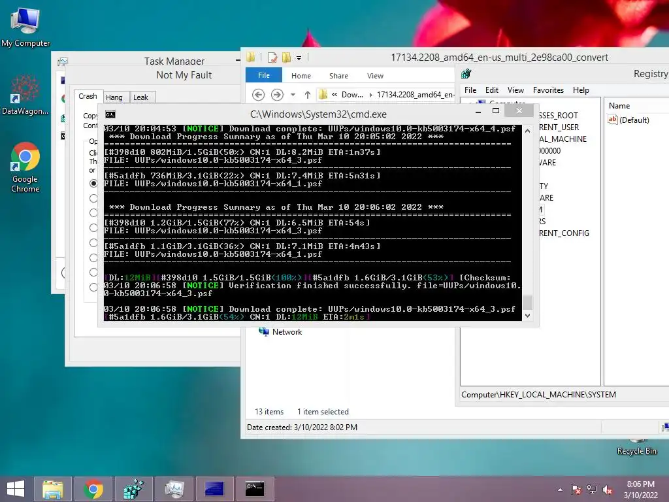The height and width of the screenshot is (502, 669).
Task: Open Registry Editor Favorites menu
Action: 548,90
